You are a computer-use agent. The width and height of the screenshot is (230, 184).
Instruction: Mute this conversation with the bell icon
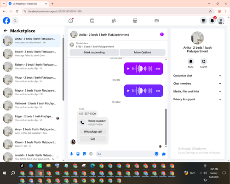pos(191,62)
